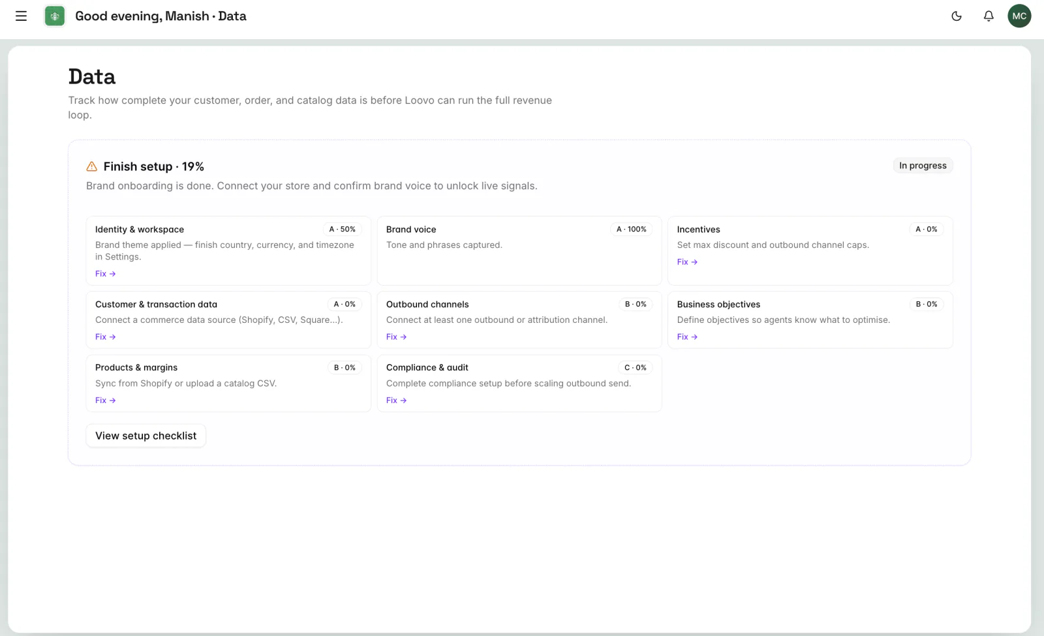Click the A · 0% badge on Customer data card
Image resolution: width=1044 pixels, height=636 pixels.
(345, 305)
